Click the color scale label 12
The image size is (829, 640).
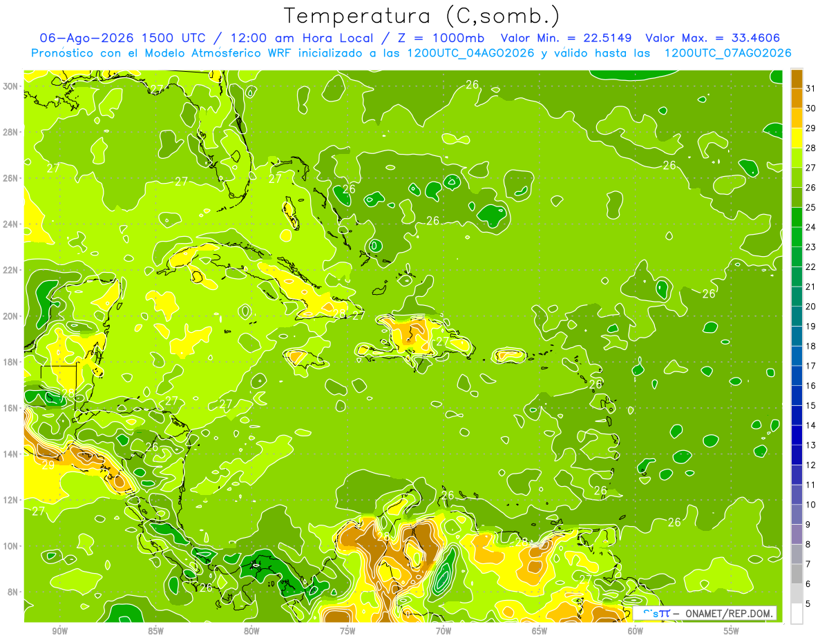pyautogui.click(x=811, y=465)
